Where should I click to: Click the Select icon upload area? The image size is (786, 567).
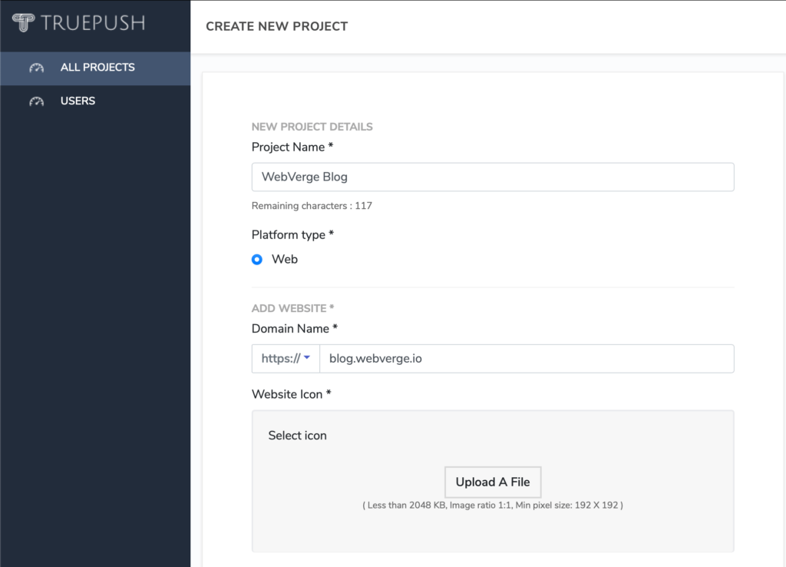click(x=492, y=482)
